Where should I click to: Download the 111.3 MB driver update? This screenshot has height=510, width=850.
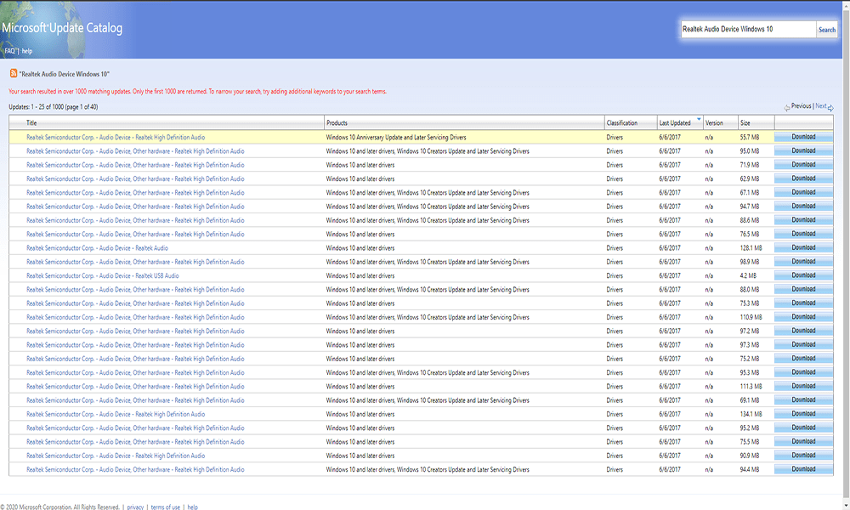click(x=803, y=387)
